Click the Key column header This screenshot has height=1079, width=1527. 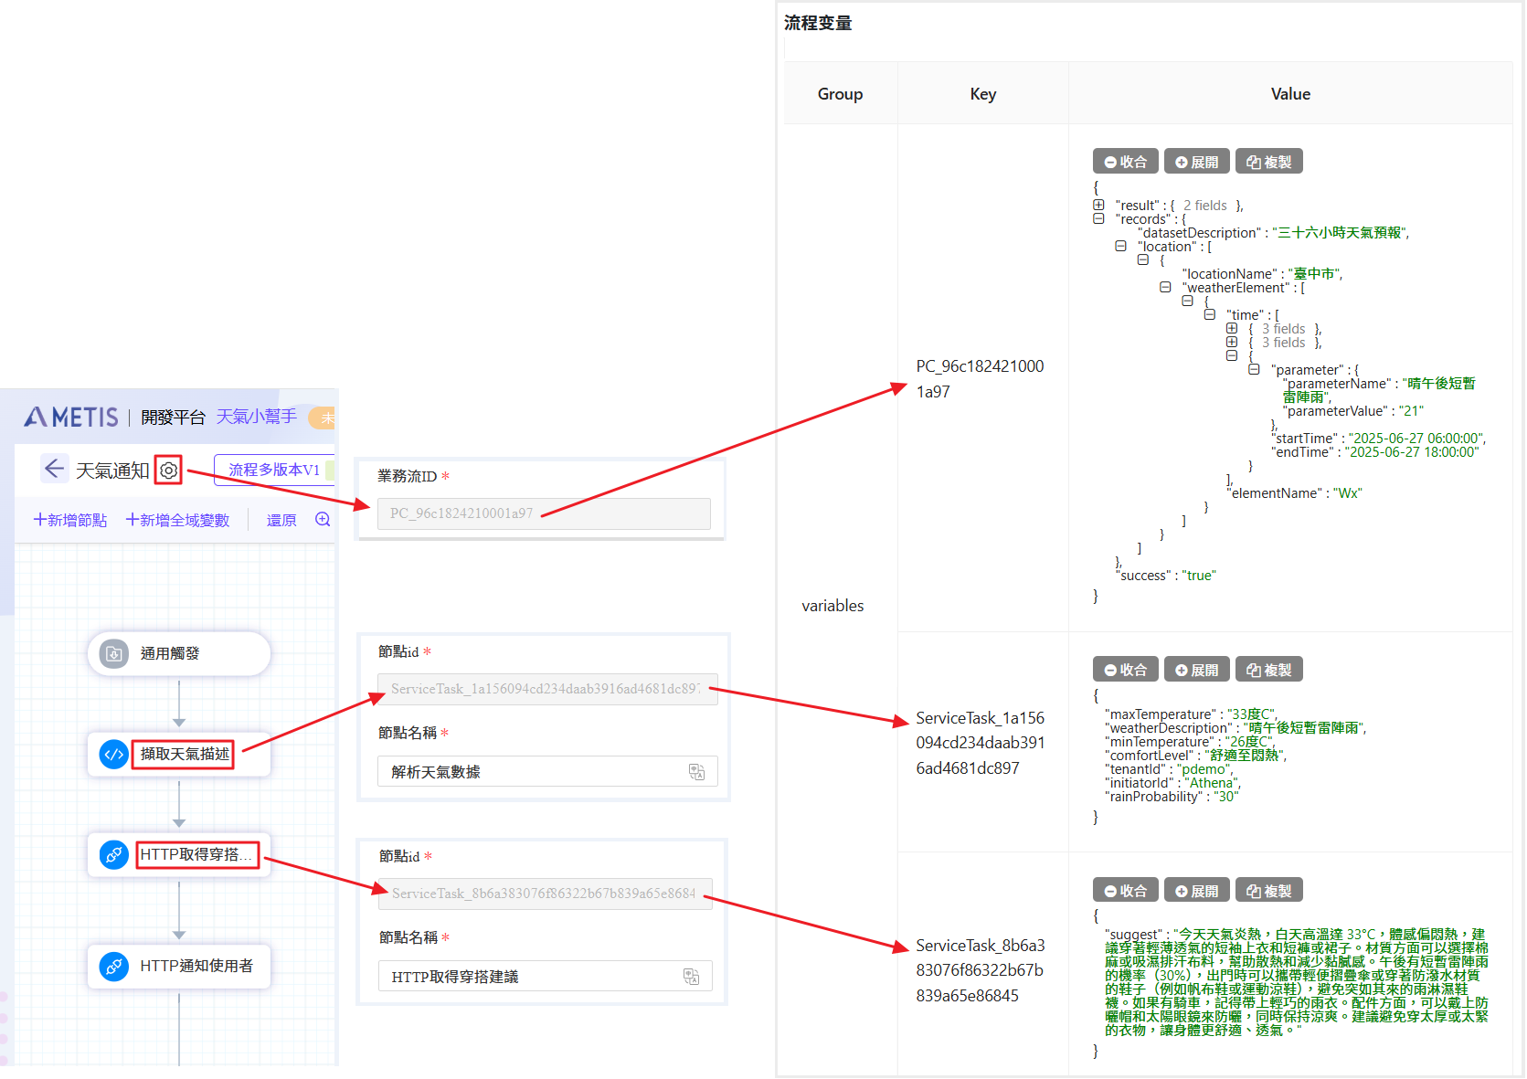tap(983, 93)
